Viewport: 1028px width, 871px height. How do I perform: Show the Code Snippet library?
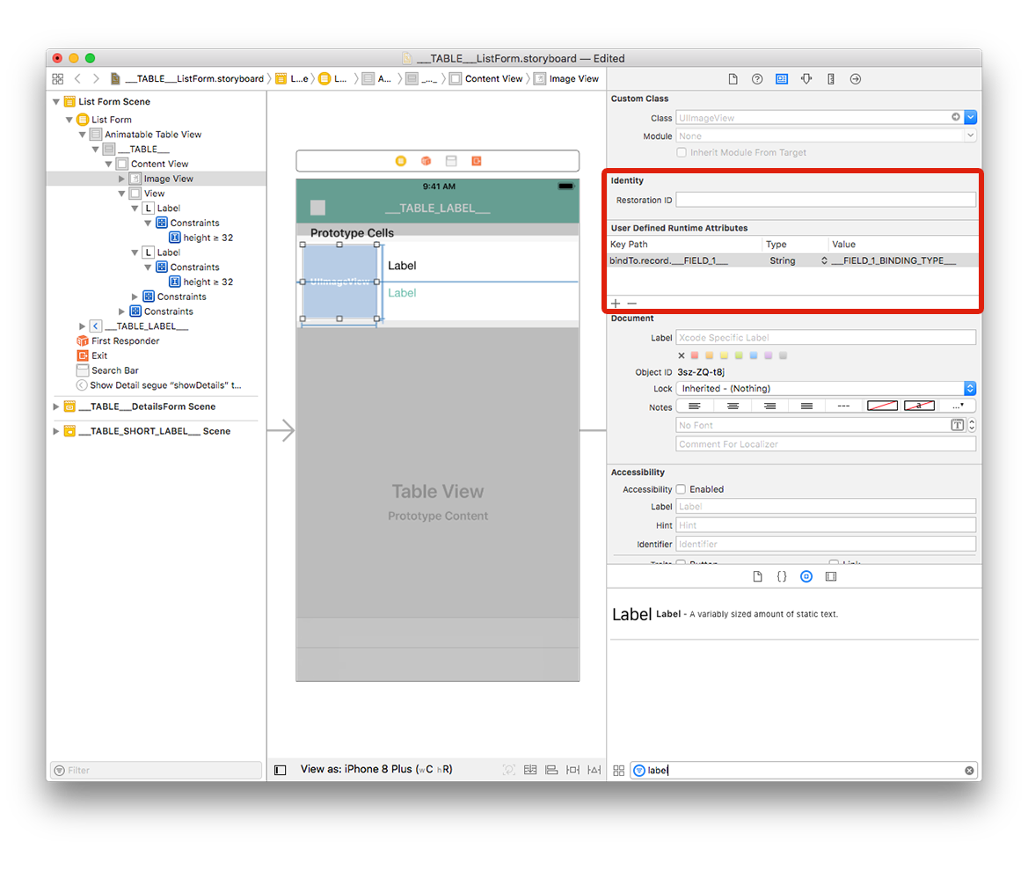(x=782, y=576)
